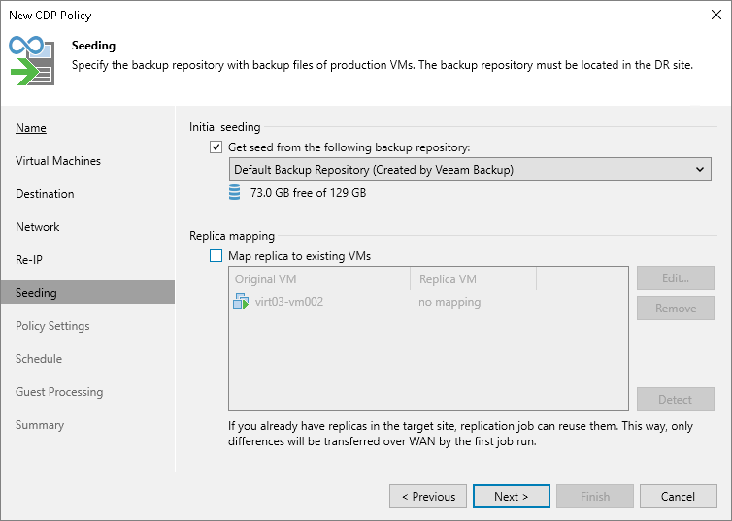Cancel the CDP policy wizard
Screen dimensions: 732x521
pos(678,497)
